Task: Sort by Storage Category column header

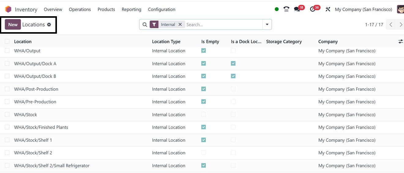Action: 284,41
